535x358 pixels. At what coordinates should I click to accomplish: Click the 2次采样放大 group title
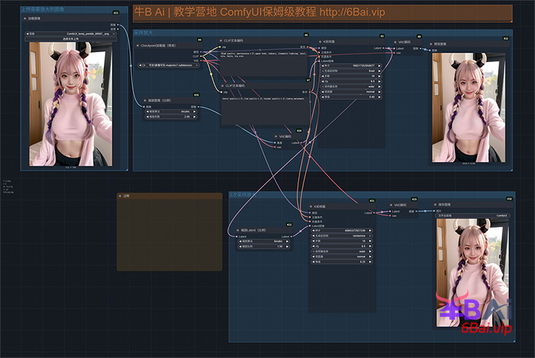[x=242, y=195]
